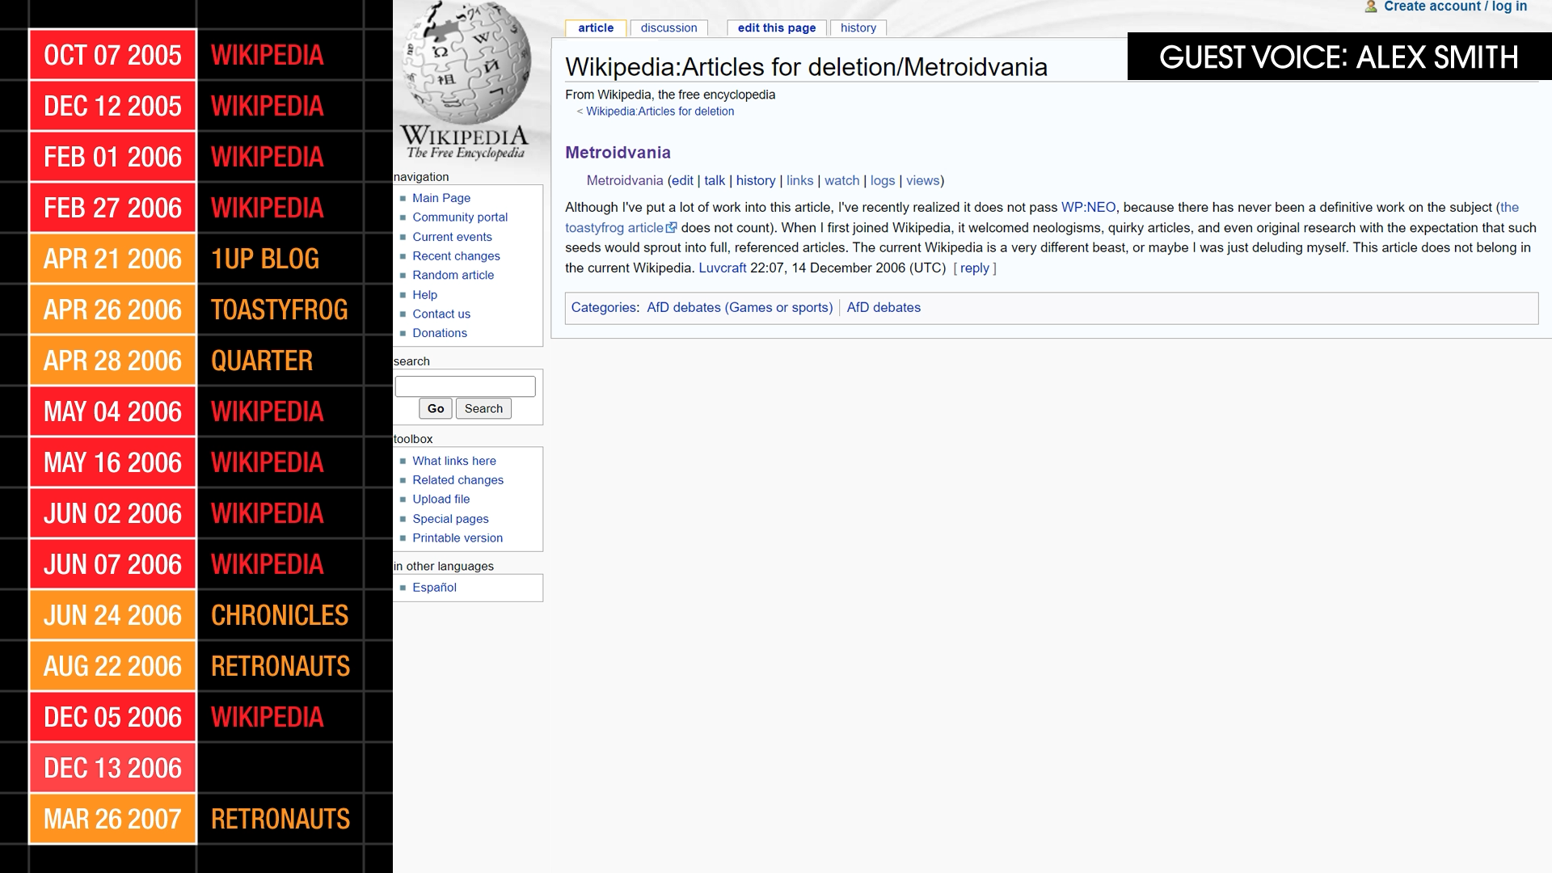Select the What links here tool

[453, 460]
